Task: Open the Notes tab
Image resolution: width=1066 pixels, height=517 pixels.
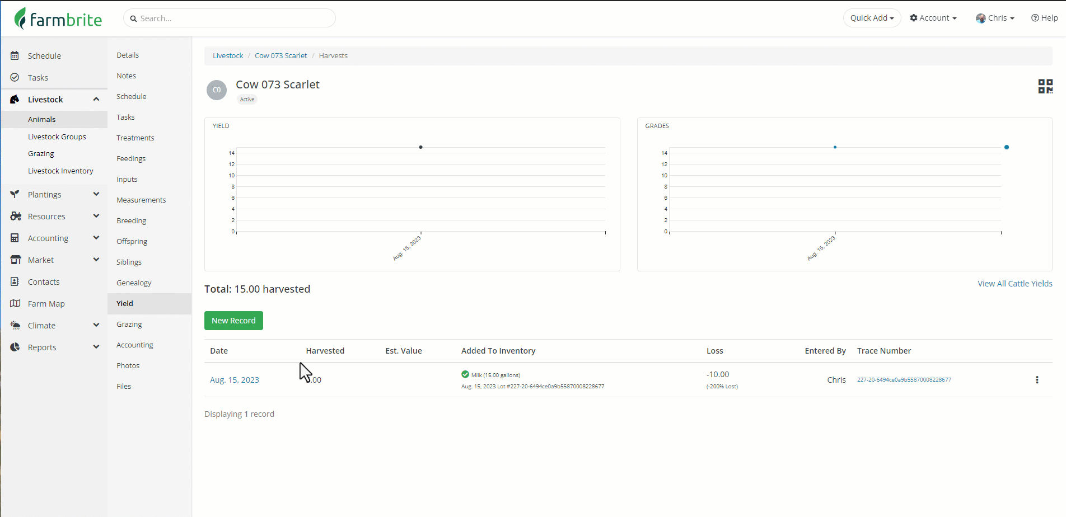Action: [x=127, y=76]
